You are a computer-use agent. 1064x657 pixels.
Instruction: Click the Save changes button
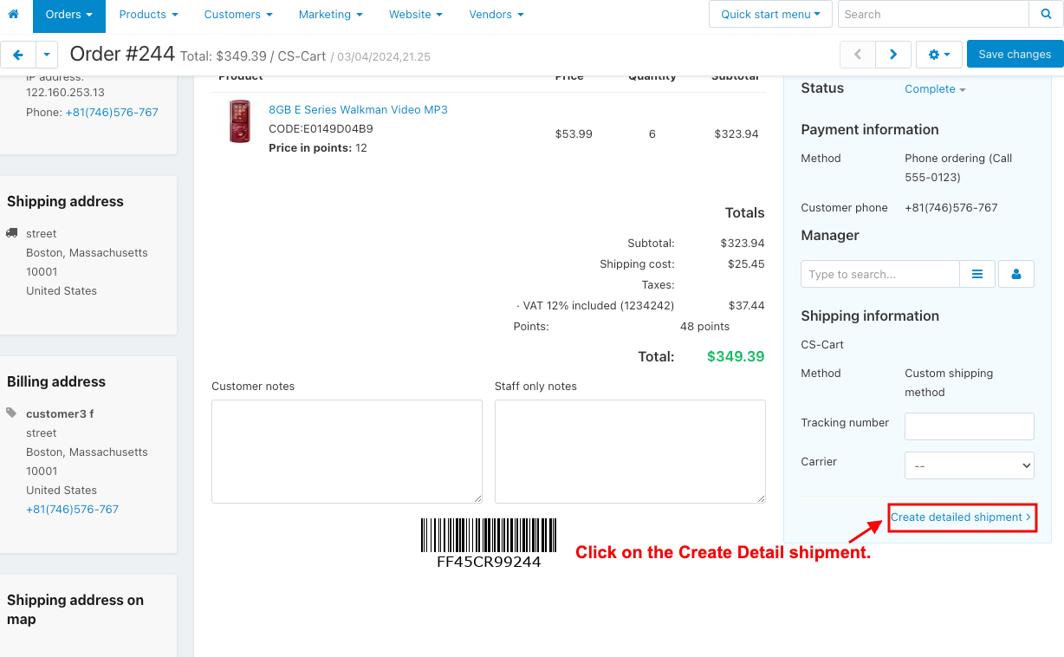[x=1015, y=54]
